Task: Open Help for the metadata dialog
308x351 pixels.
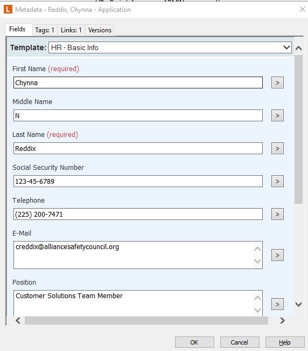Action: point(285,342)
